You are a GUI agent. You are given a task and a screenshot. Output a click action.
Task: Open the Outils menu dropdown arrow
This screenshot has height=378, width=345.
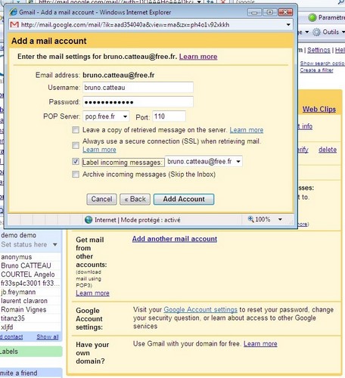click(x=343, y=32)
